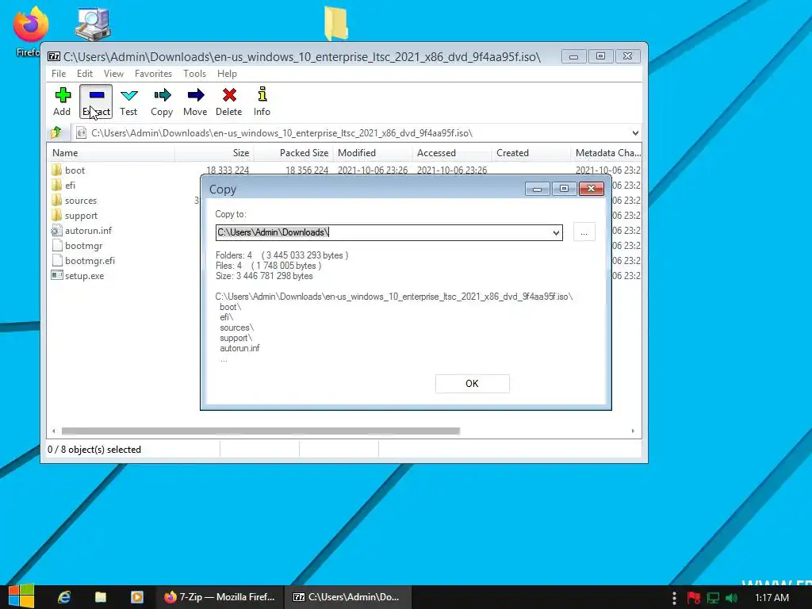Click the Add toolbar icon

coord(63,95)
